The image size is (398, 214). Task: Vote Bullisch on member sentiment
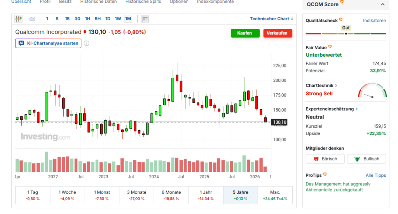tap(366, 159)
